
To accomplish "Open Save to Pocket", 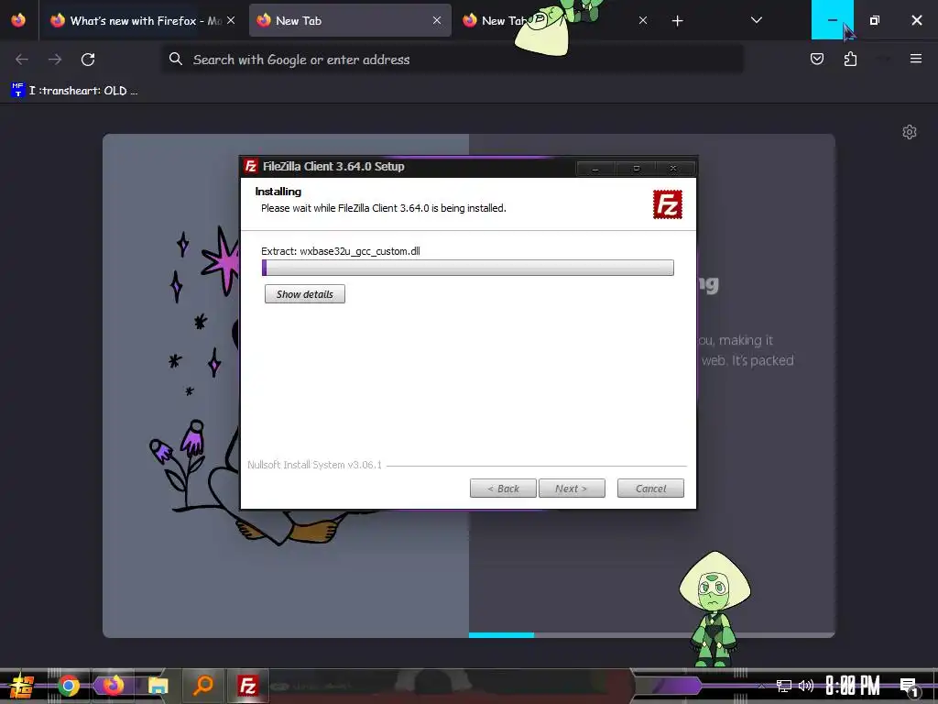I will tap(816, 59).
